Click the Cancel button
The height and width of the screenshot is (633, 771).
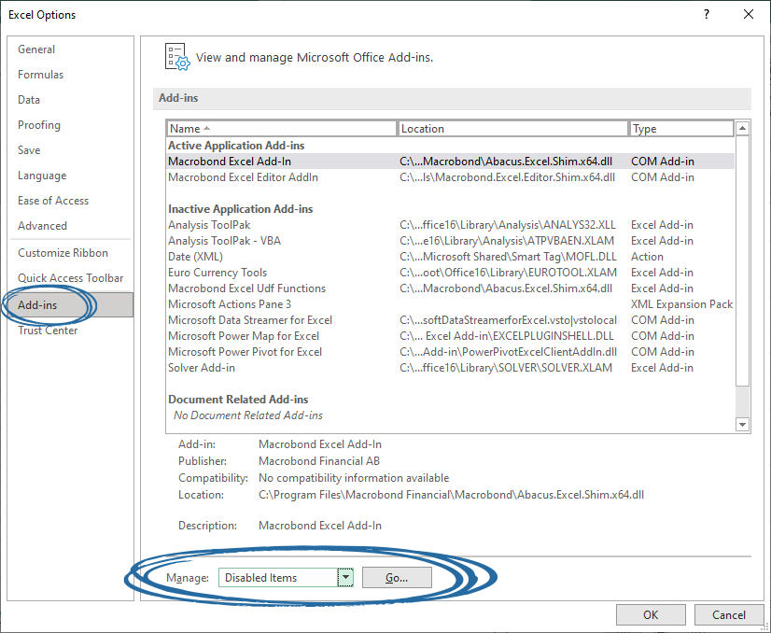coord(729,615)
